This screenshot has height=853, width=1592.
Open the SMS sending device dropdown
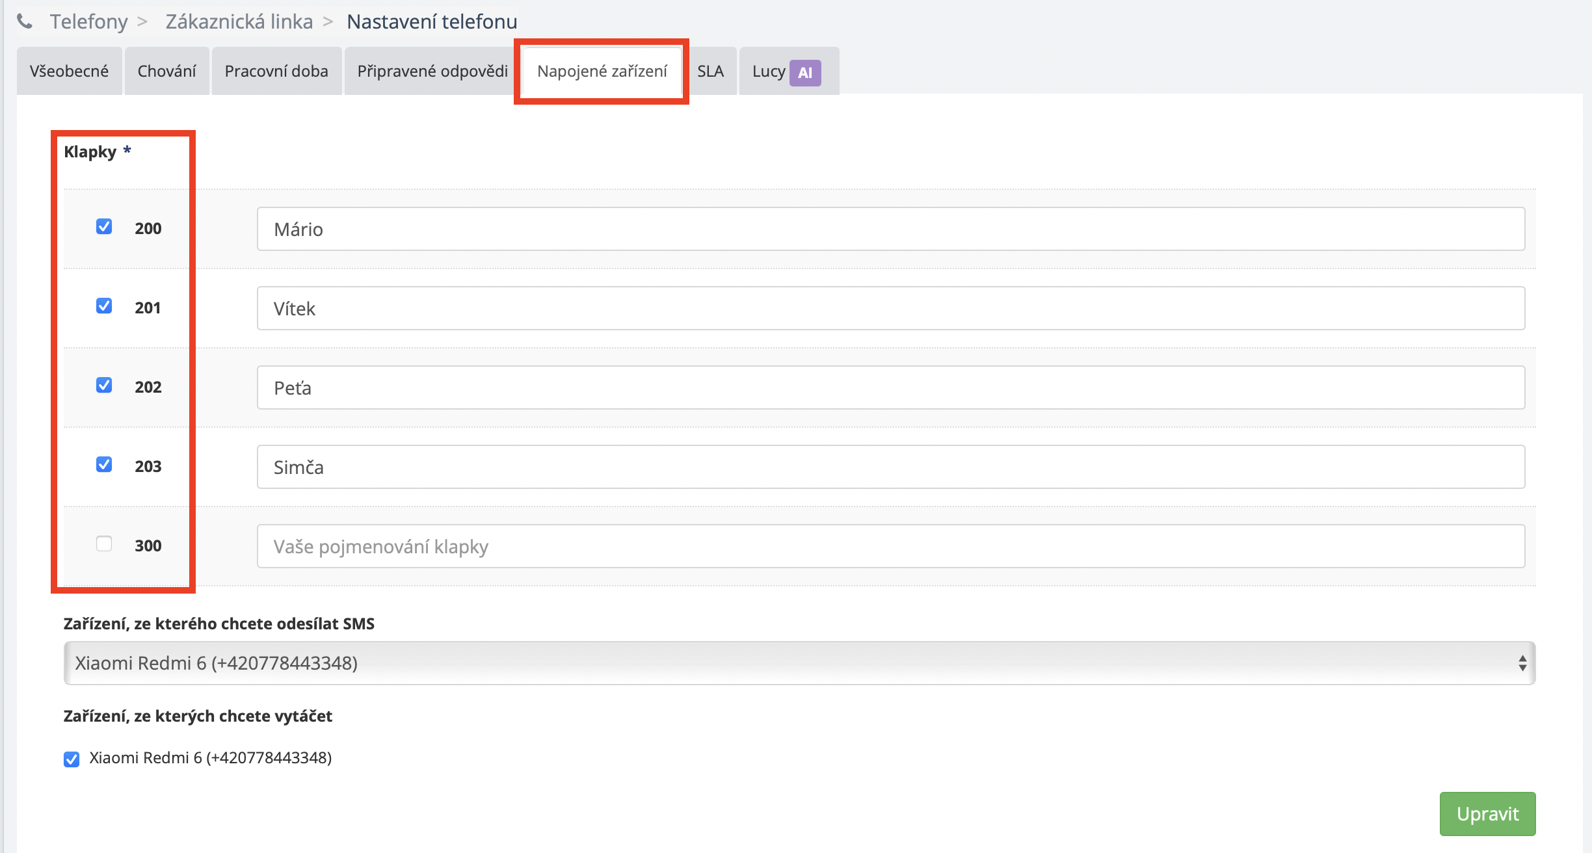(799, 663)
